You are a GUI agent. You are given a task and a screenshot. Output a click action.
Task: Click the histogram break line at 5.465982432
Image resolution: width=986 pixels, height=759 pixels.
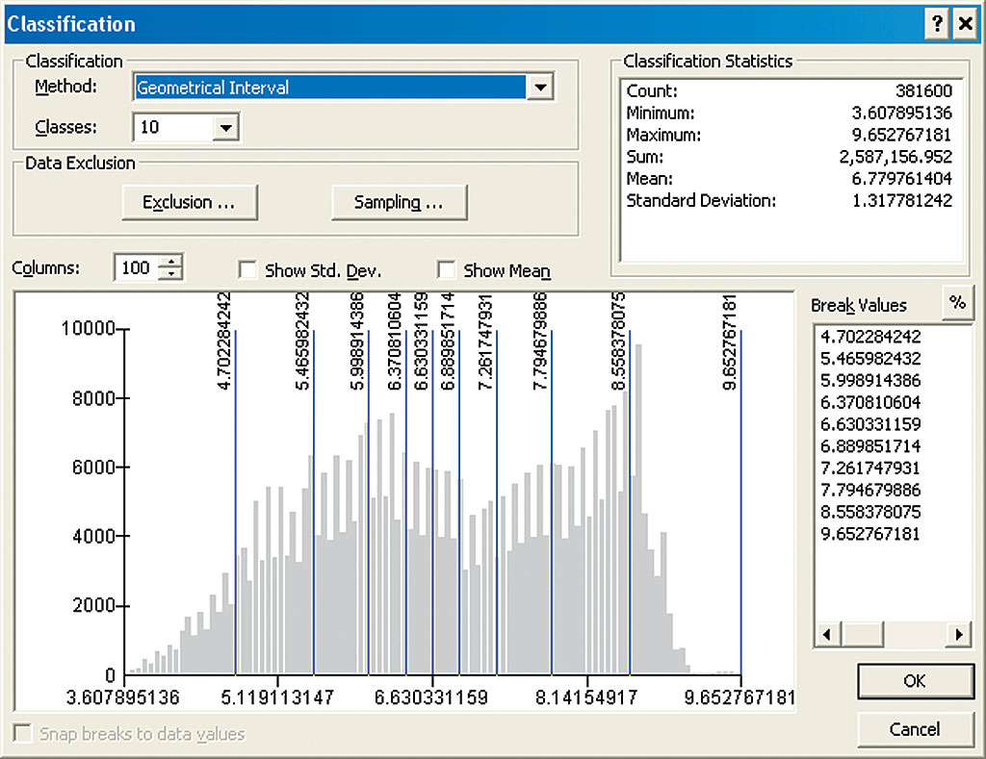(314, 503)
